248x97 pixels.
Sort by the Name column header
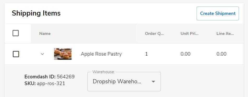(45, 34)
